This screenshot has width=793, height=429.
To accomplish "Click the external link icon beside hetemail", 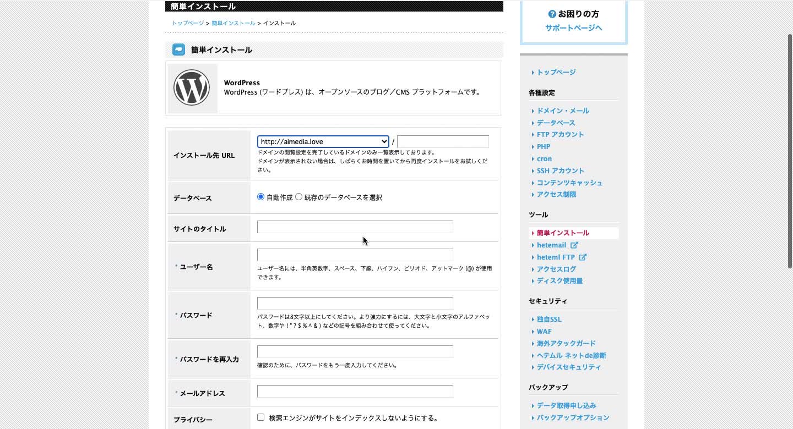I will pyautogui.click(x=574, y=245).
